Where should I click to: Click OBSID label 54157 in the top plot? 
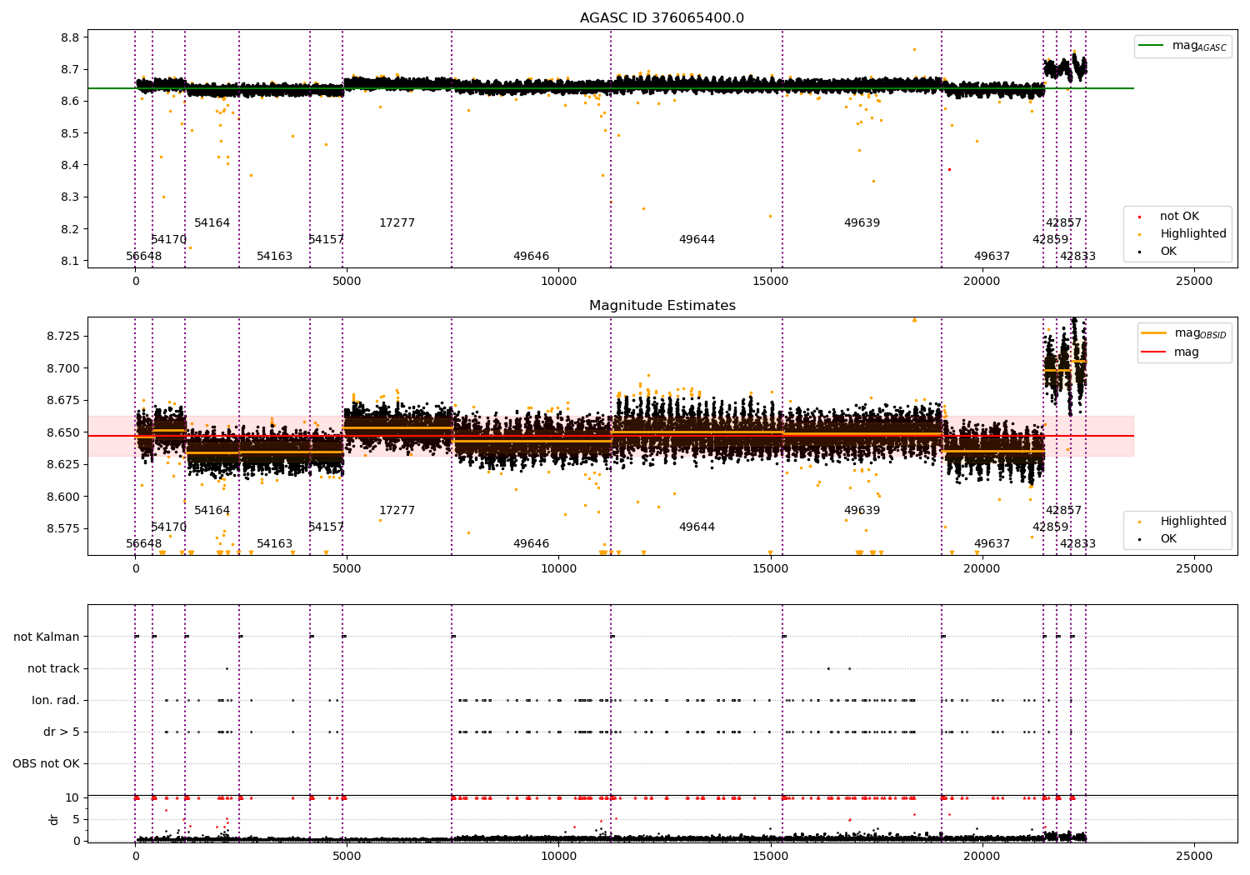327,240
